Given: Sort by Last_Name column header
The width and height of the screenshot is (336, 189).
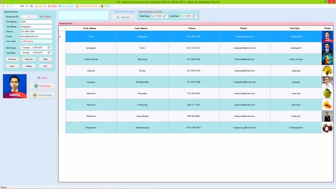Looking at the screenshot, I should (142, 28).
